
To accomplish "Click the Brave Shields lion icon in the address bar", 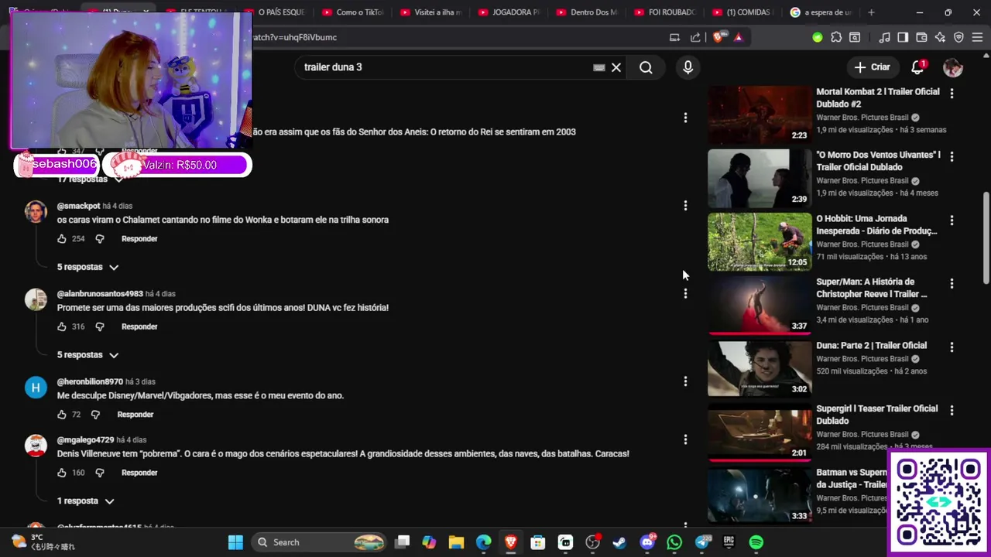I will pyautogui.click(x=719, y=37).
